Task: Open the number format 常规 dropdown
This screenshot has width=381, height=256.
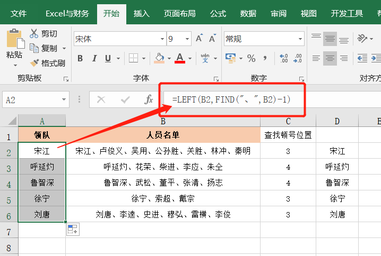Action: point(300,39)
